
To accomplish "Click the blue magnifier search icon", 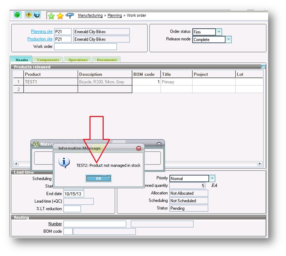I will tap(37, 15).
